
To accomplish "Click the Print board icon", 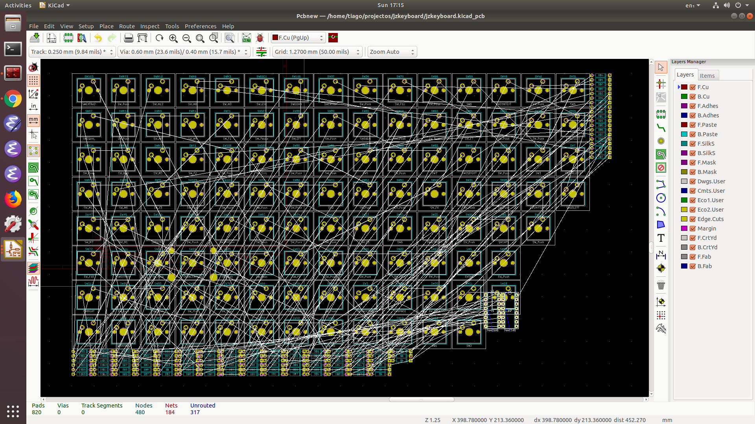I will click(128, 38).
